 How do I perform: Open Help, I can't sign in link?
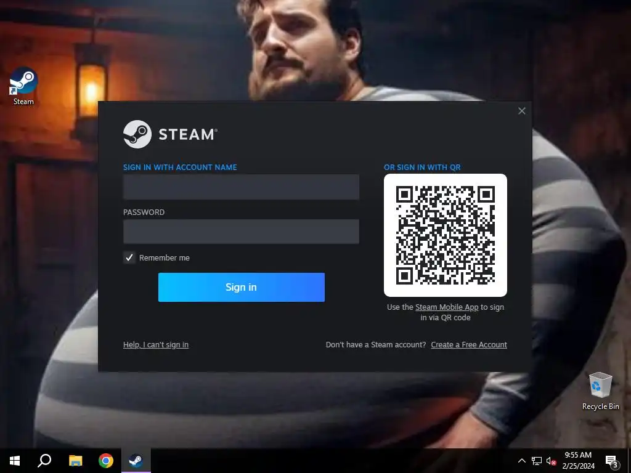click(156, 345)
